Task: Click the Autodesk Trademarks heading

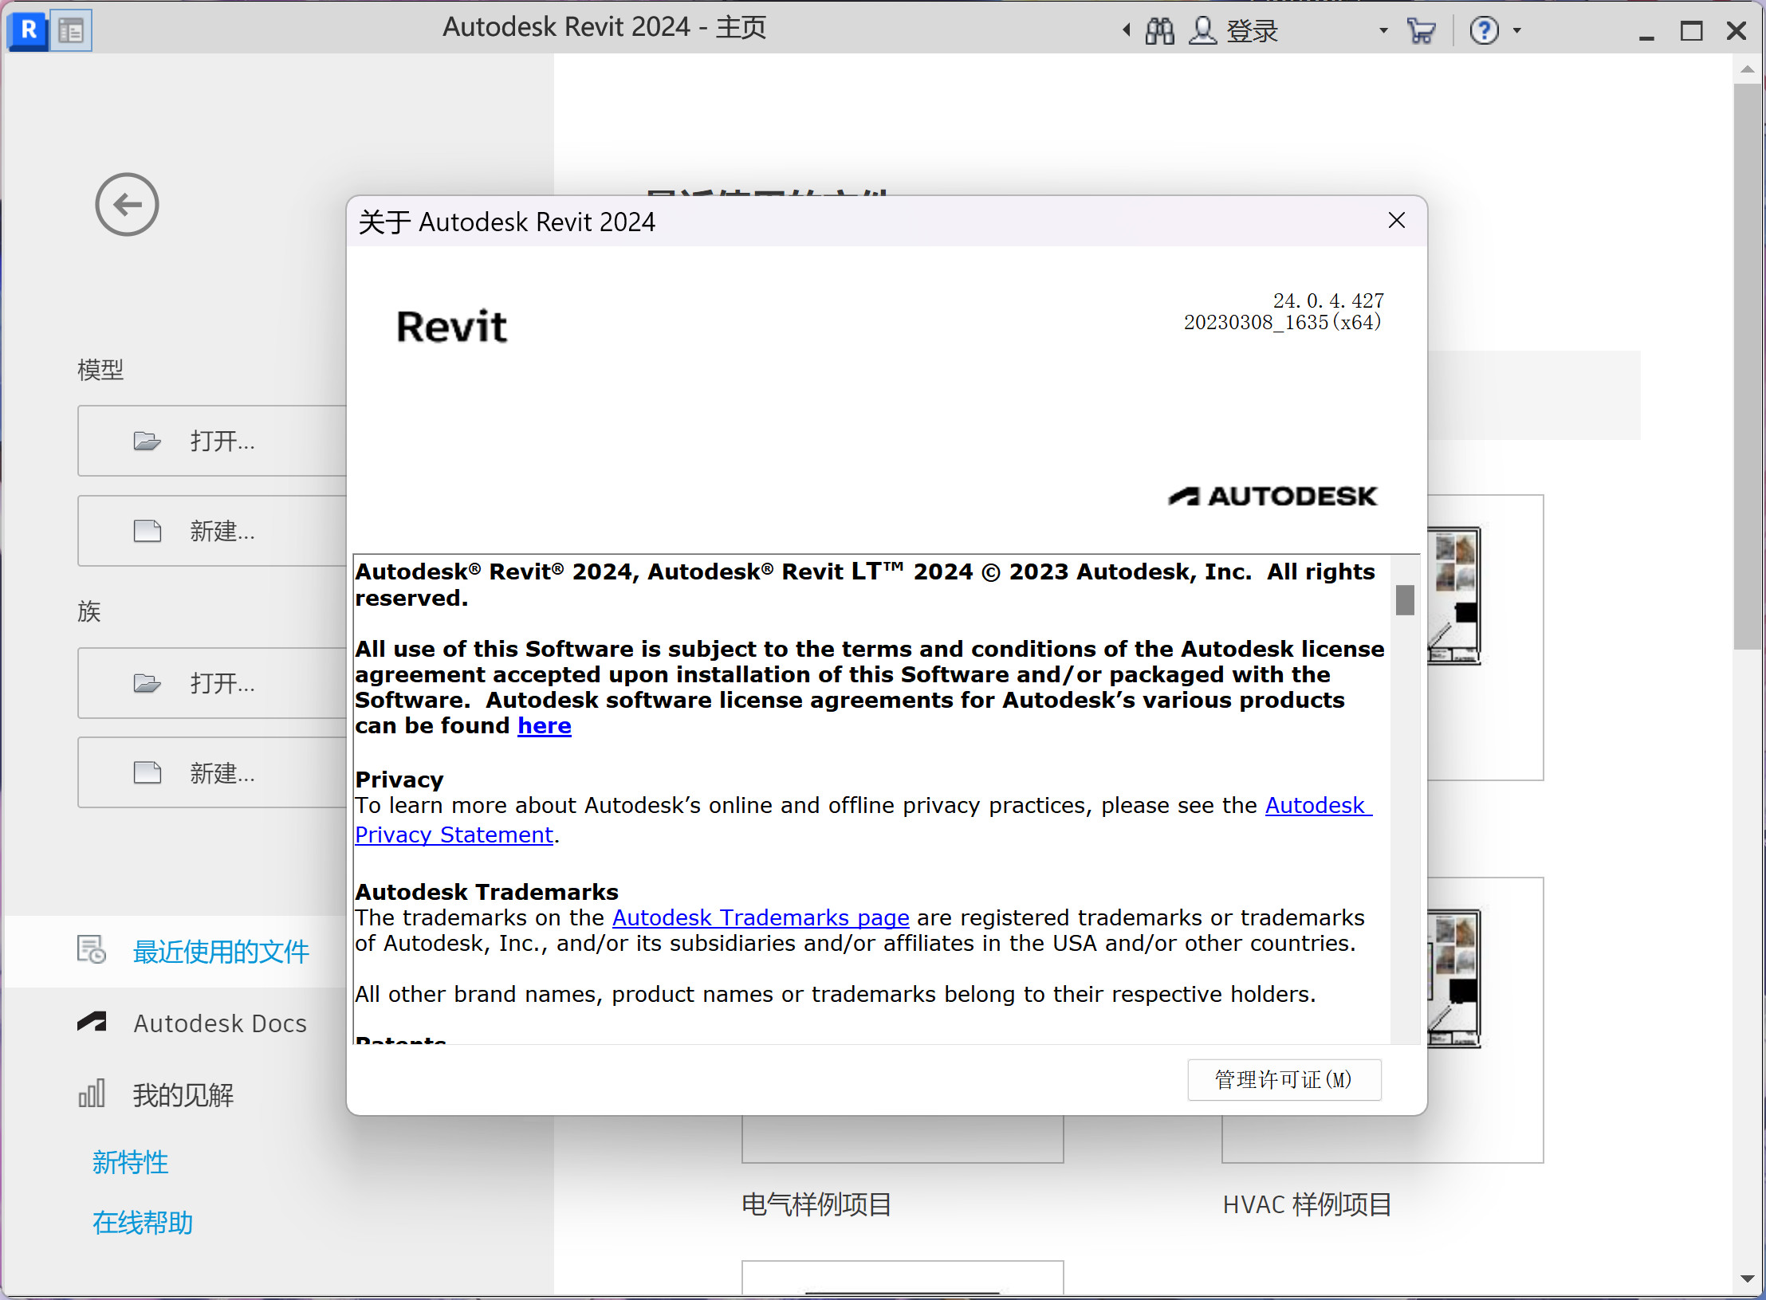Action: tap(486, 892)
